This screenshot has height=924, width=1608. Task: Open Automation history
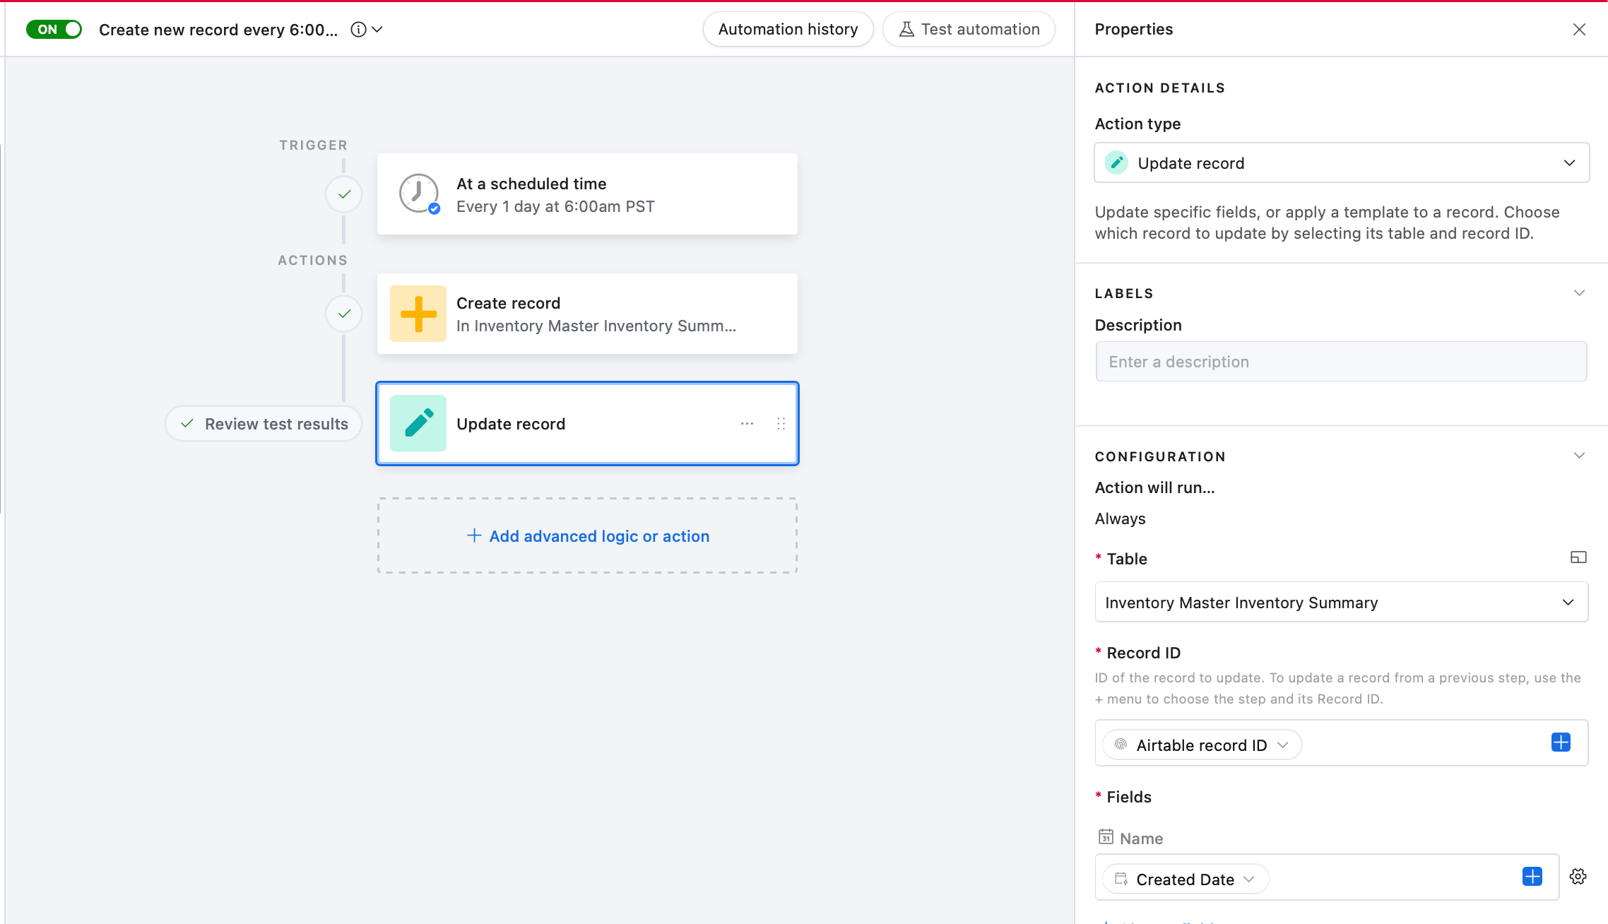click(x=788, y=29)
